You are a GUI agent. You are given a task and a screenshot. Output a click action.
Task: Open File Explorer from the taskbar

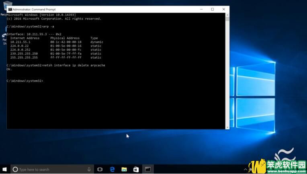(x=124, y=169)
